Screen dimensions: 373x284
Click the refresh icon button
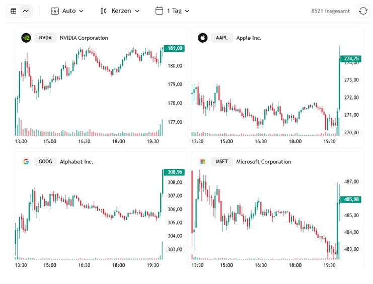click(x=363, y=11)
